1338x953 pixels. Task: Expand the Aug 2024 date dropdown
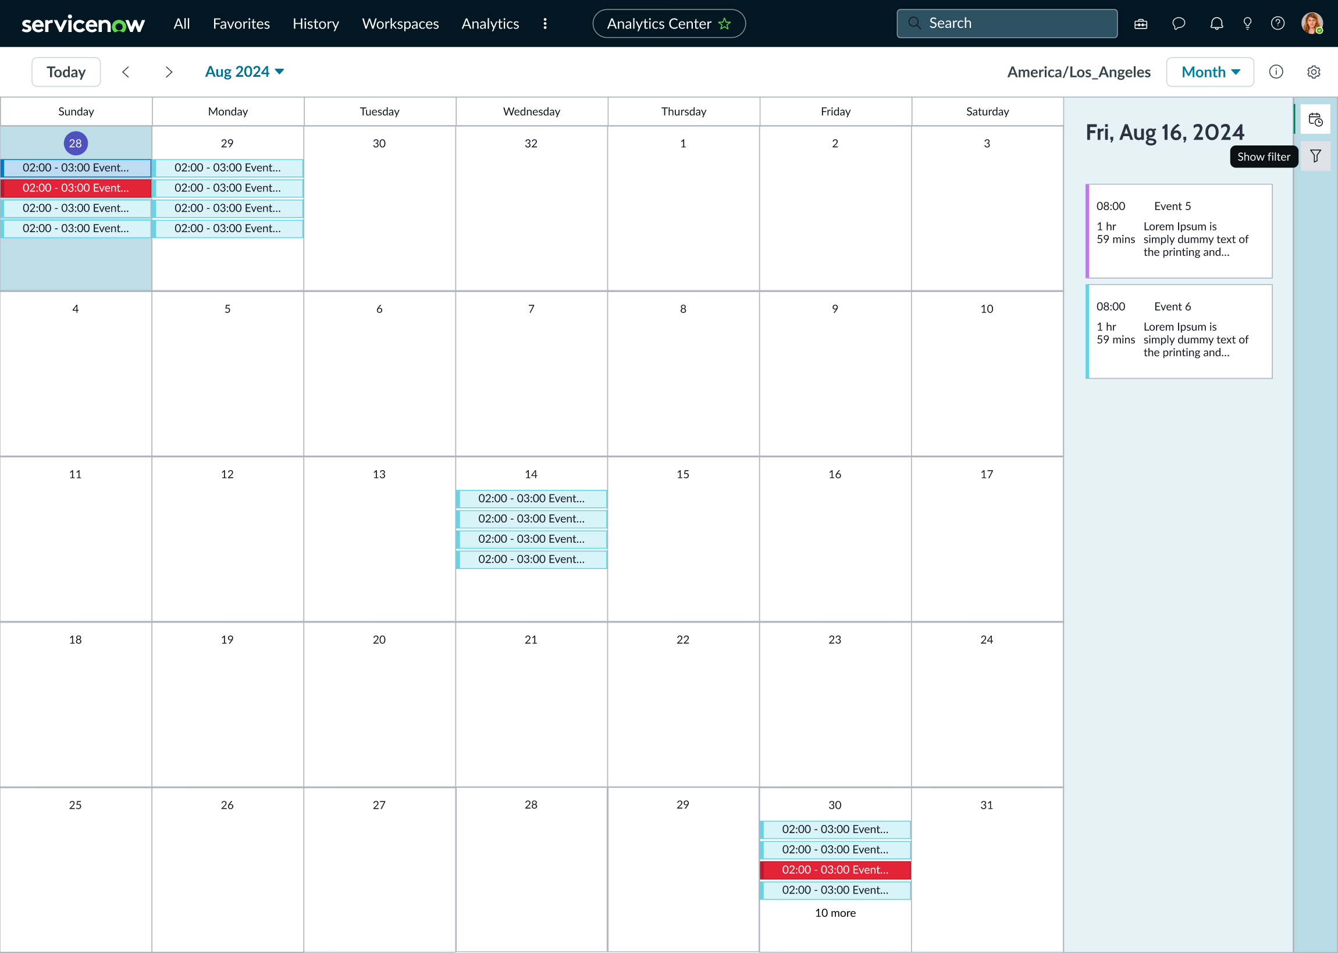coord(244,72)
